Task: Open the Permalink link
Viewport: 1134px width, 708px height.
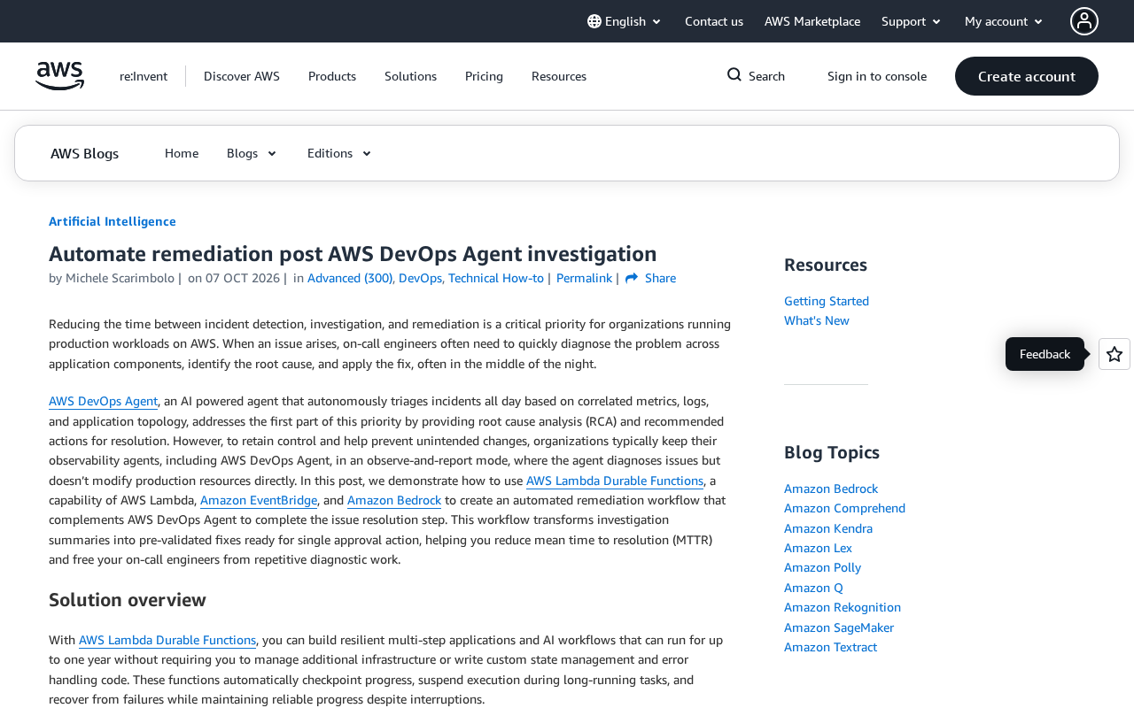Action: pyautogui.click(x=584, y=278)
